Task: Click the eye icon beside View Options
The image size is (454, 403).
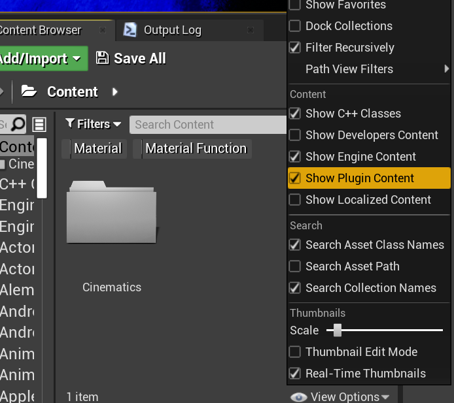Action: [298, 396]
